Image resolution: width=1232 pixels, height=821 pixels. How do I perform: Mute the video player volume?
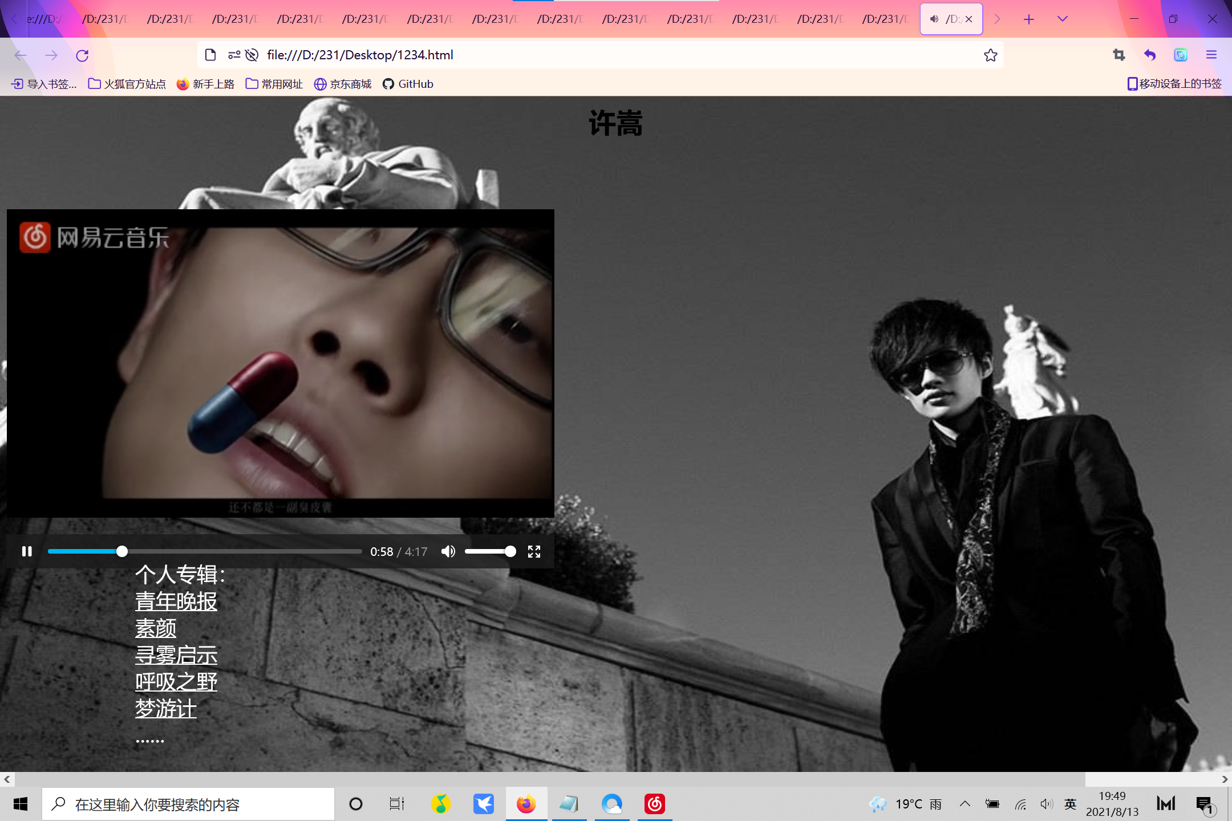click(x=448, y=551)
